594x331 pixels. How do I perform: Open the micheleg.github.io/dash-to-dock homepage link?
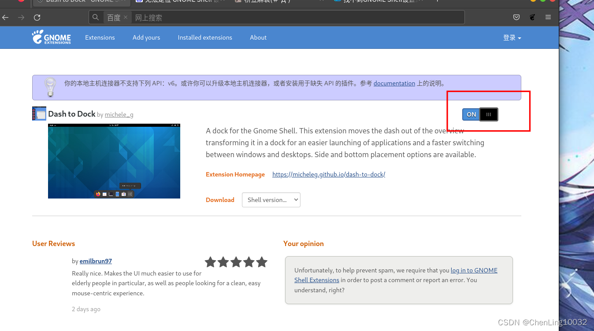point(329,174)
